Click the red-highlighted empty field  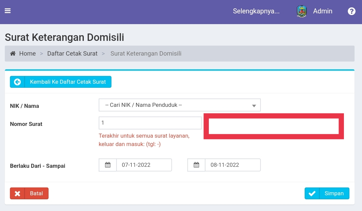tap(273, 126)
